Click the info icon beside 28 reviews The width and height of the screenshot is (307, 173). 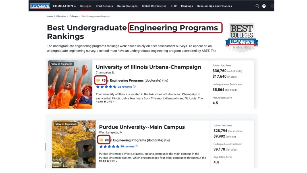[134, 86]
